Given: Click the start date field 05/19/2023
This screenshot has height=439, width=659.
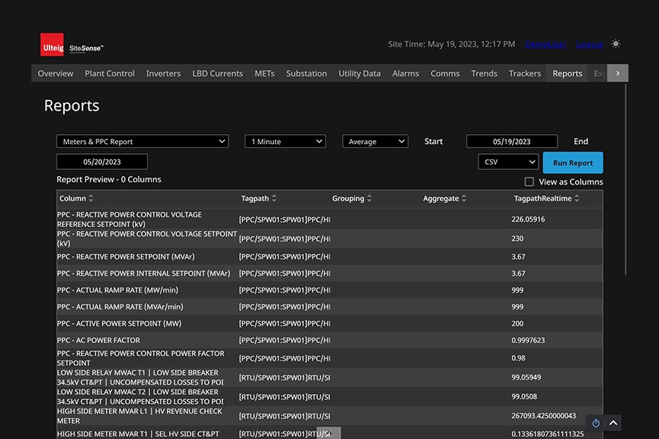Looking at the screenshot, I should click(x=511, y=142).
